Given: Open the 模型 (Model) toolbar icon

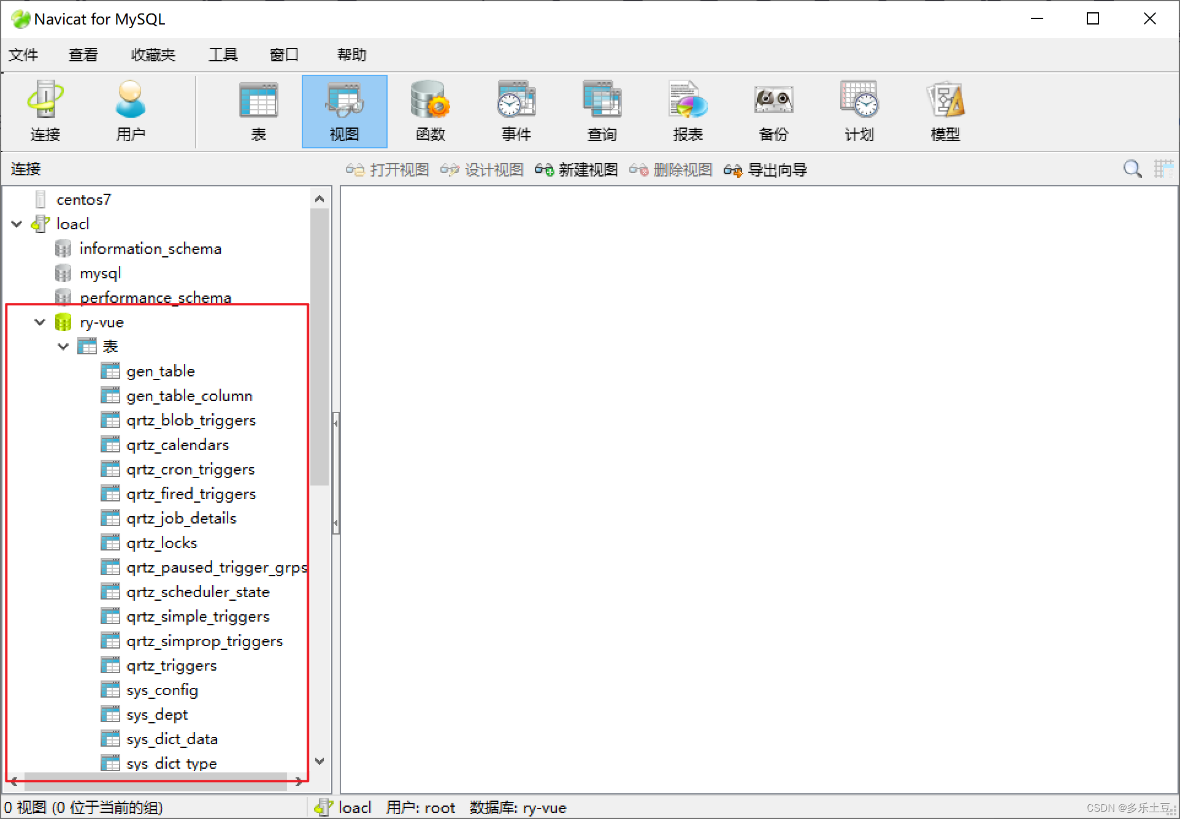Looking at the screenshot, I should coord(945,112).
